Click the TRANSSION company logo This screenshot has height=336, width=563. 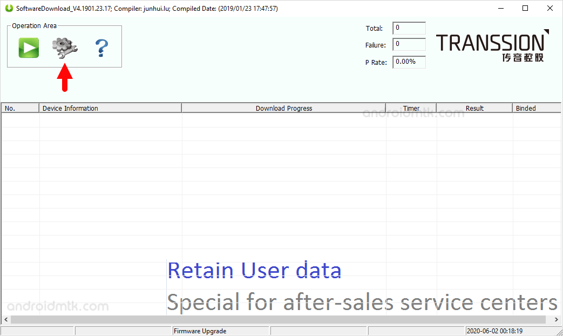(x=492, y=46)
